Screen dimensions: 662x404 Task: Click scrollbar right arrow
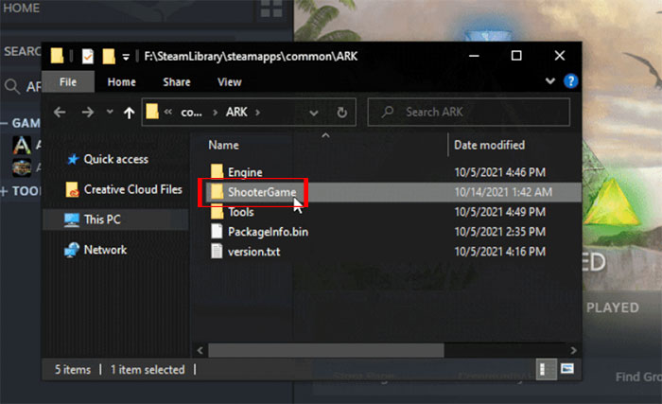pos(573,350)
